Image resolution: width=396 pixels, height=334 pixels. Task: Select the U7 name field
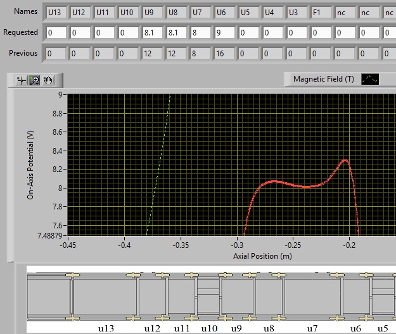pos(200,13)
